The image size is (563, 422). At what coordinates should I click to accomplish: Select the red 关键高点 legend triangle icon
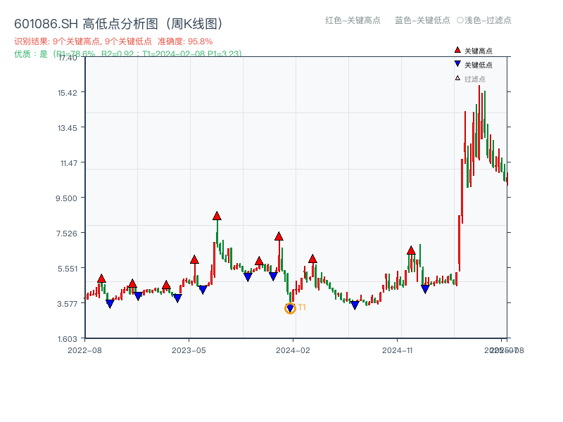point(456,50)
